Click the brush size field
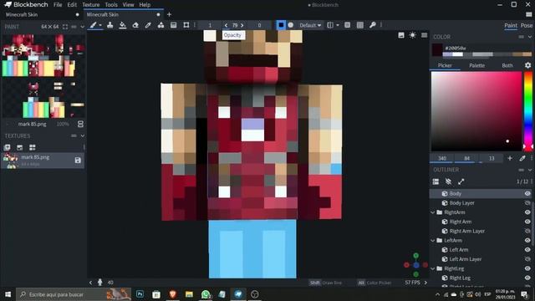 pos(210,25)
